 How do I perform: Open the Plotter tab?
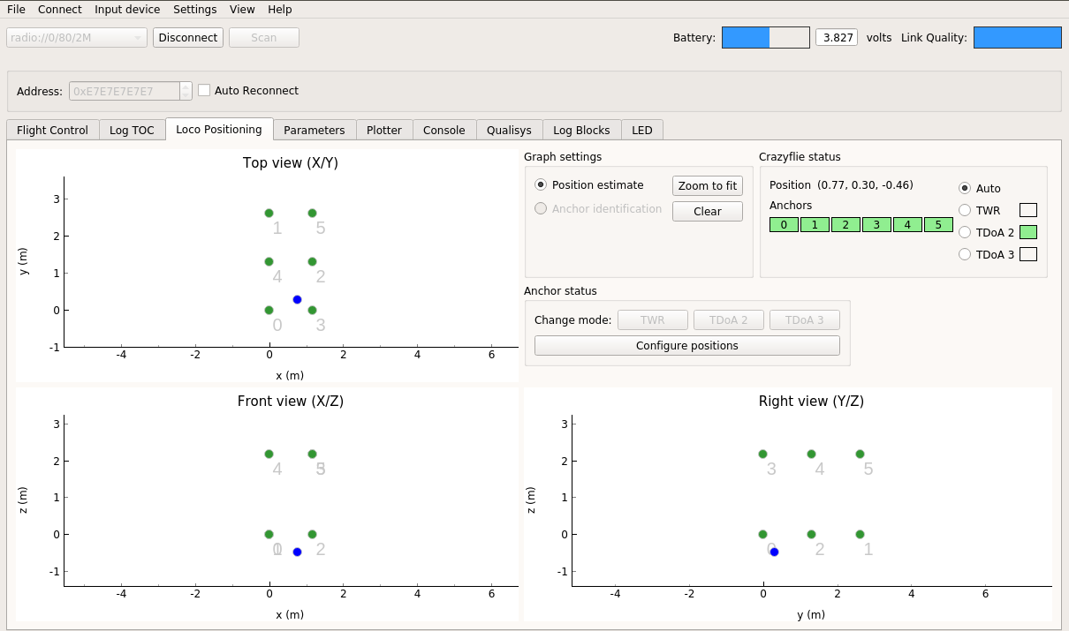click(383, 130)
